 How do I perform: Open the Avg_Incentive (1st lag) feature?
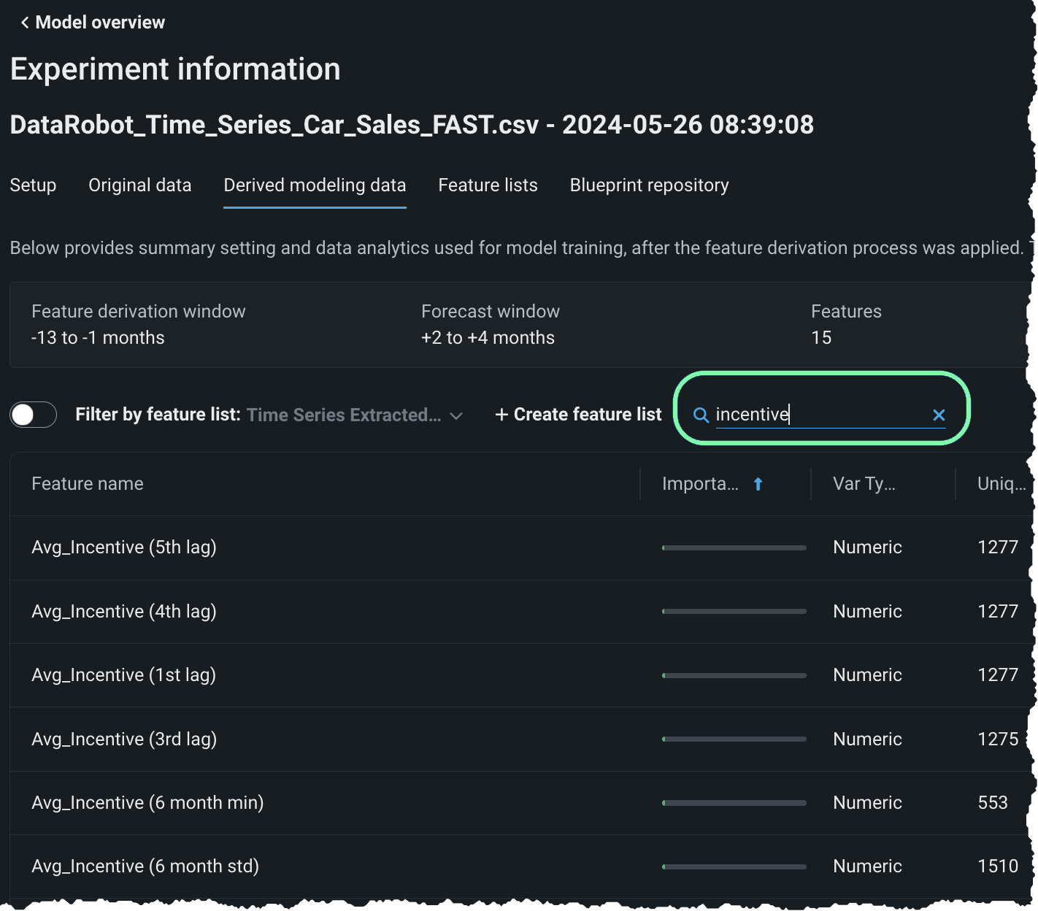point(123,675)
